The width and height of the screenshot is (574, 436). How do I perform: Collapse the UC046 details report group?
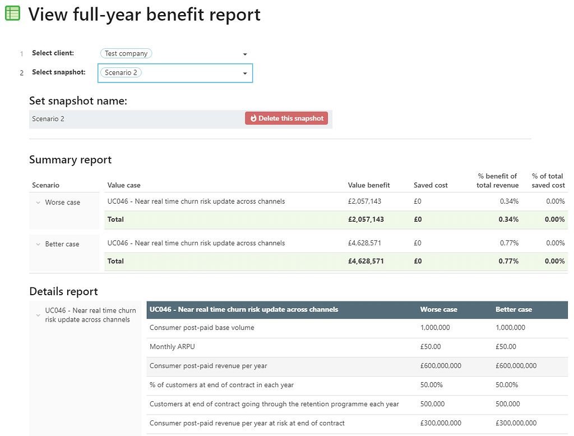click(x=38, y=315)
